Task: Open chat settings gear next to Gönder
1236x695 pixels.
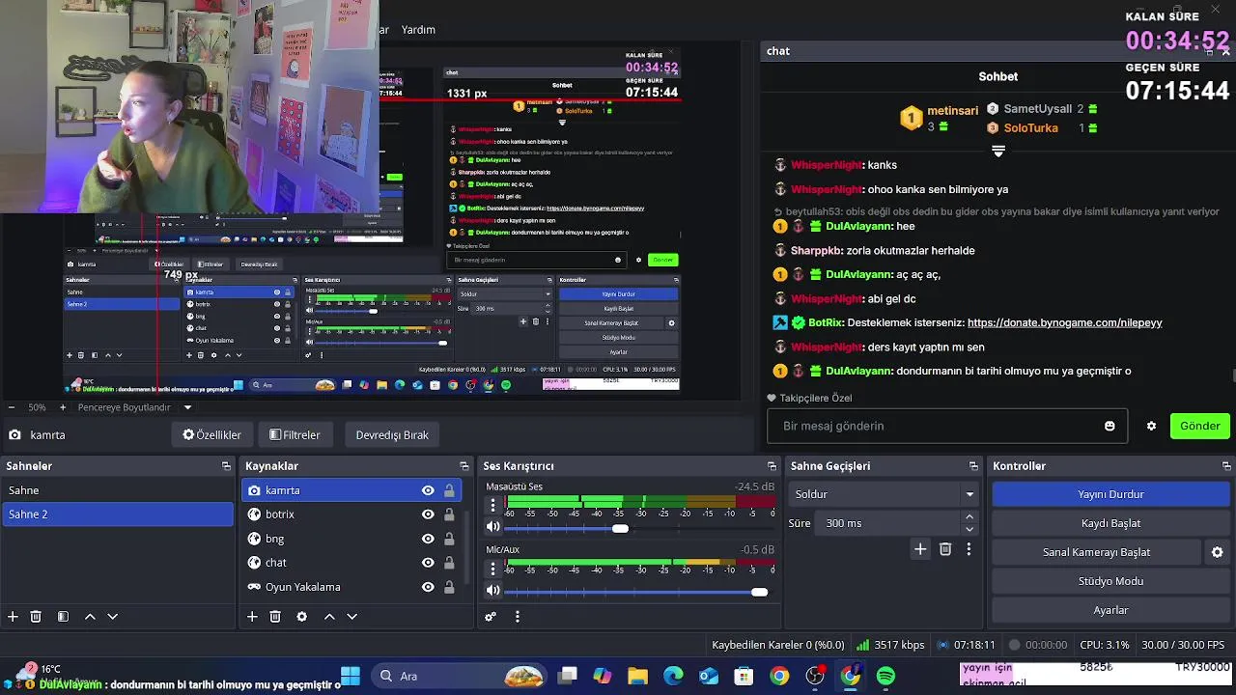Action: tap(1151, 426)
